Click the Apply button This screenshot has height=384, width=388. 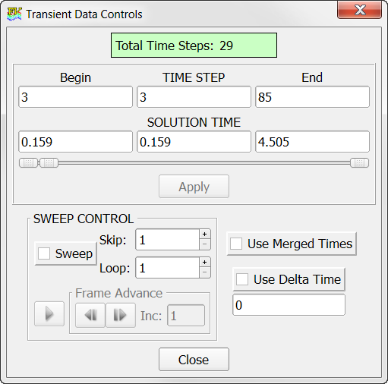(194, 187)
